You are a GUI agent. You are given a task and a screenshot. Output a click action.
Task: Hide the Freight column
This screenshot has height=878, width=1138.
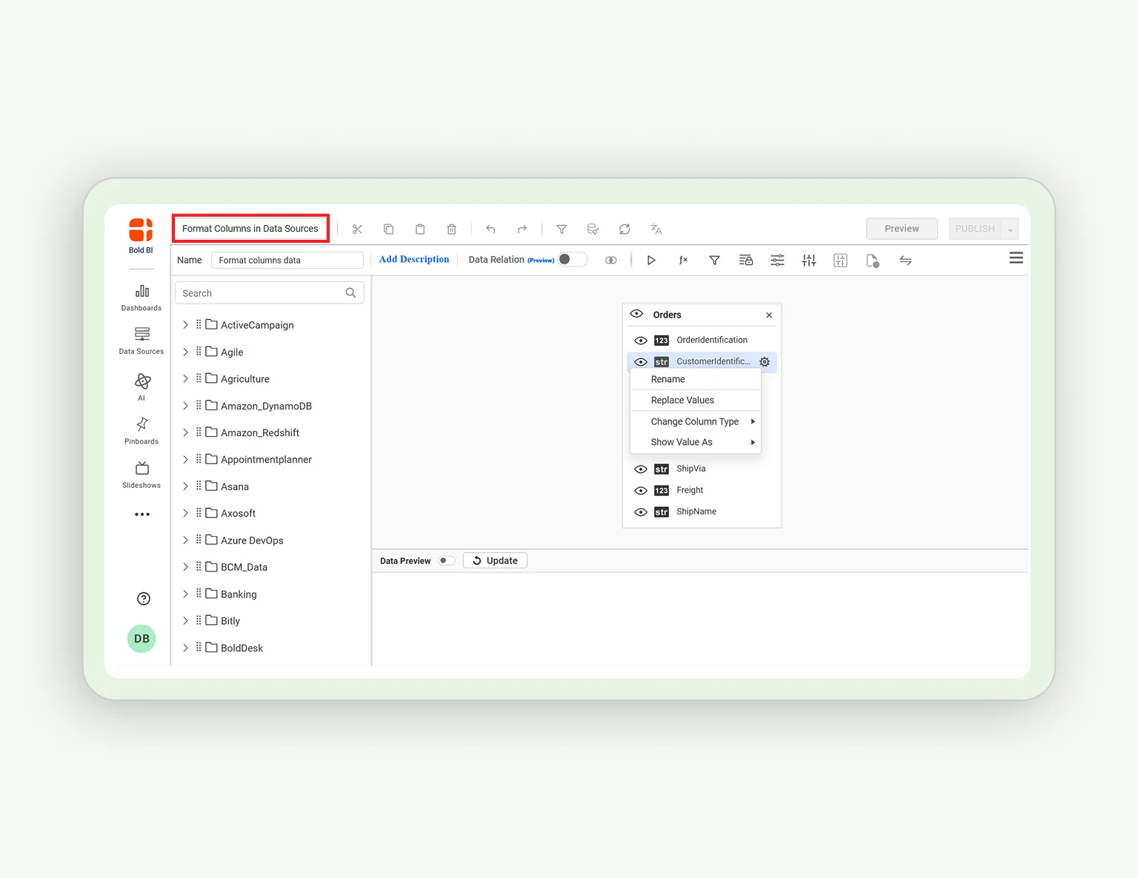tap(641, 491)
